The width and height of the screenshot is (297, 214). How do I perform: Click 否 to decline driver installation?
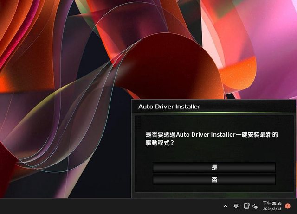[214, 180]
